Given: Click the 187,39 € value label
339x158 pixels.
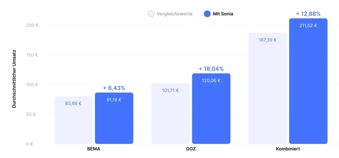Looking at the screenshot, I should [x=268, y=40].
